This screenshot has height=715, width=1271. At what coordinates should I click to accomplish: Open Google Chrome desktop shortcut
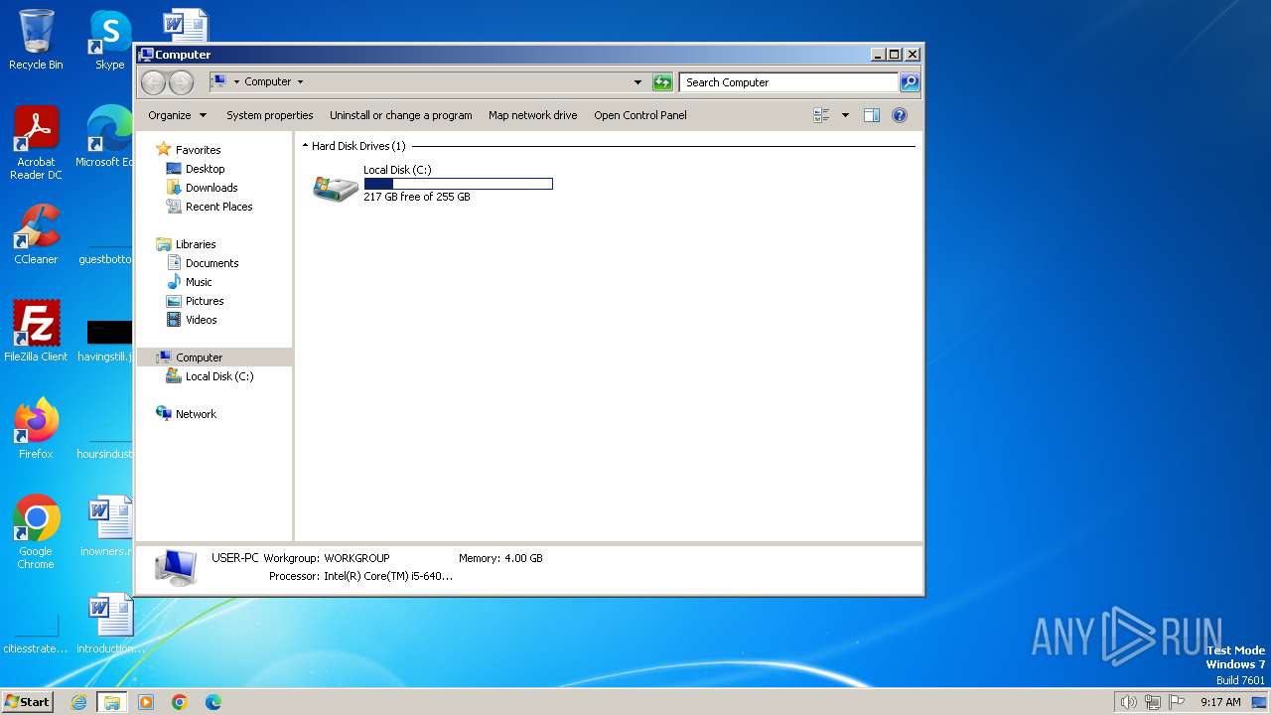point(36,532)
